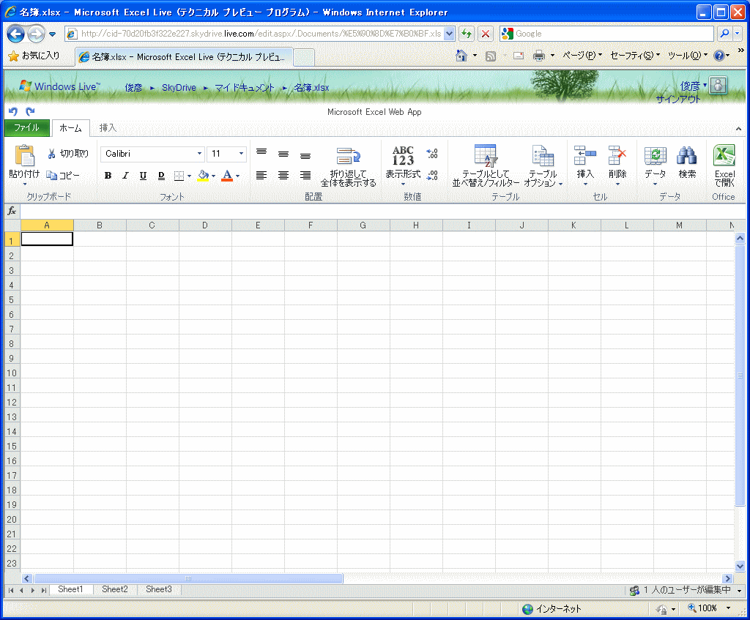Align text left
The image size is (750, 620).
(261, 176)
